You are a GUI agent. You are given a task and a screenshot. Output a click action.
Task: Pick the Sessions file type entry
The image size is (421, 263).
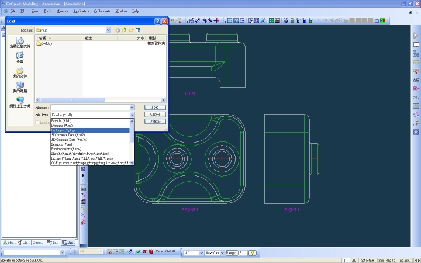click(x=90, y=144)
